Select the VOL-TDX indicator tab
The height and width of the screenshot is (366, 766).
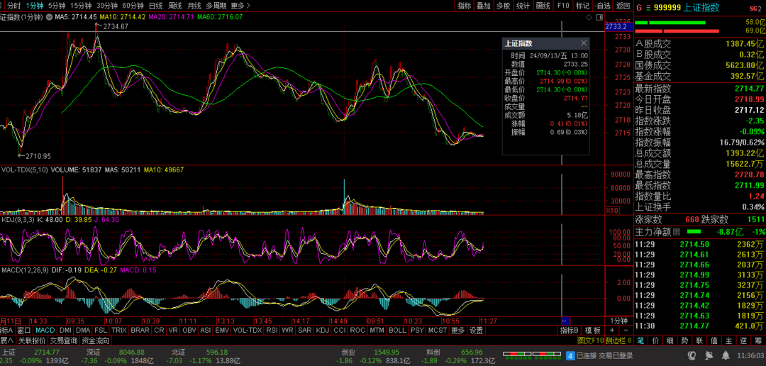tap(248, 331)
